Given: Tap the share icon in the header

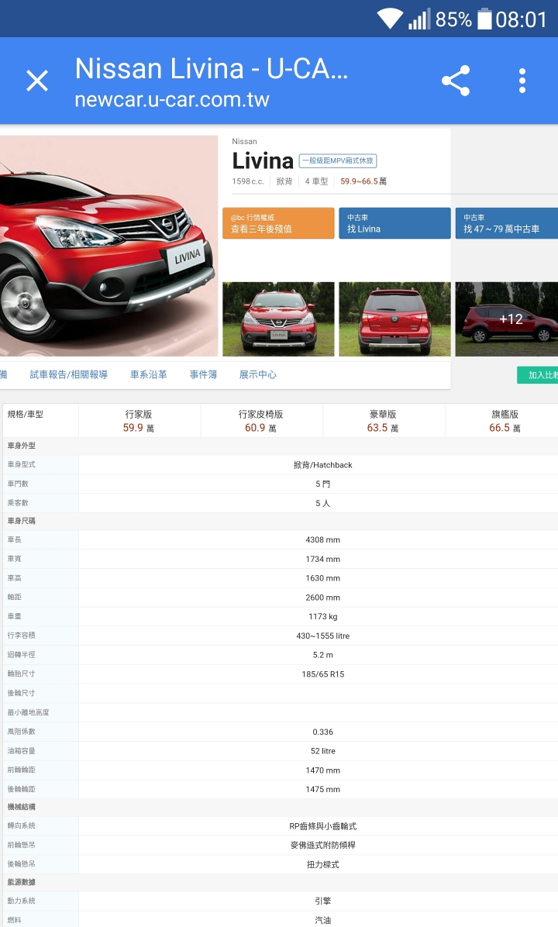Looking at the screenshot, I should coord(456,81).
